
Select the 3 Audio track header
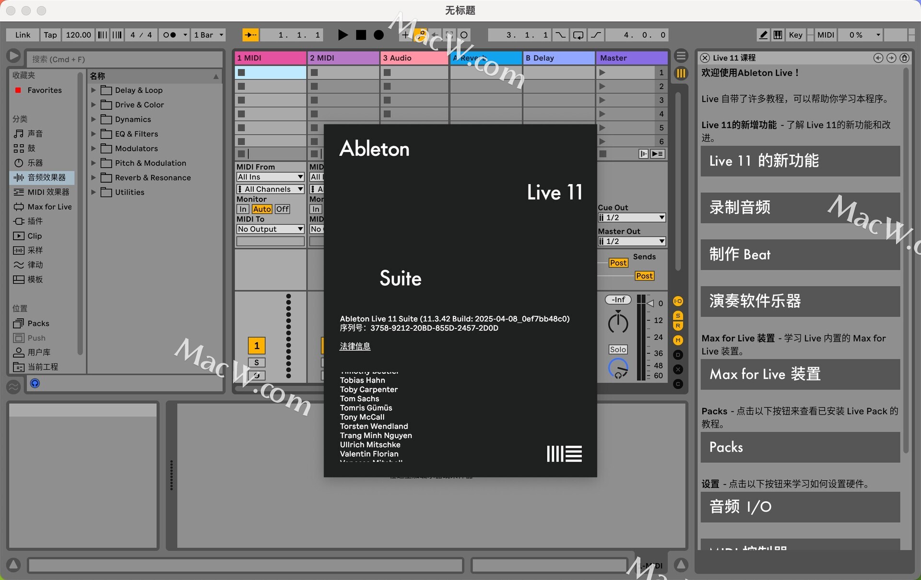tap(415, 58)
